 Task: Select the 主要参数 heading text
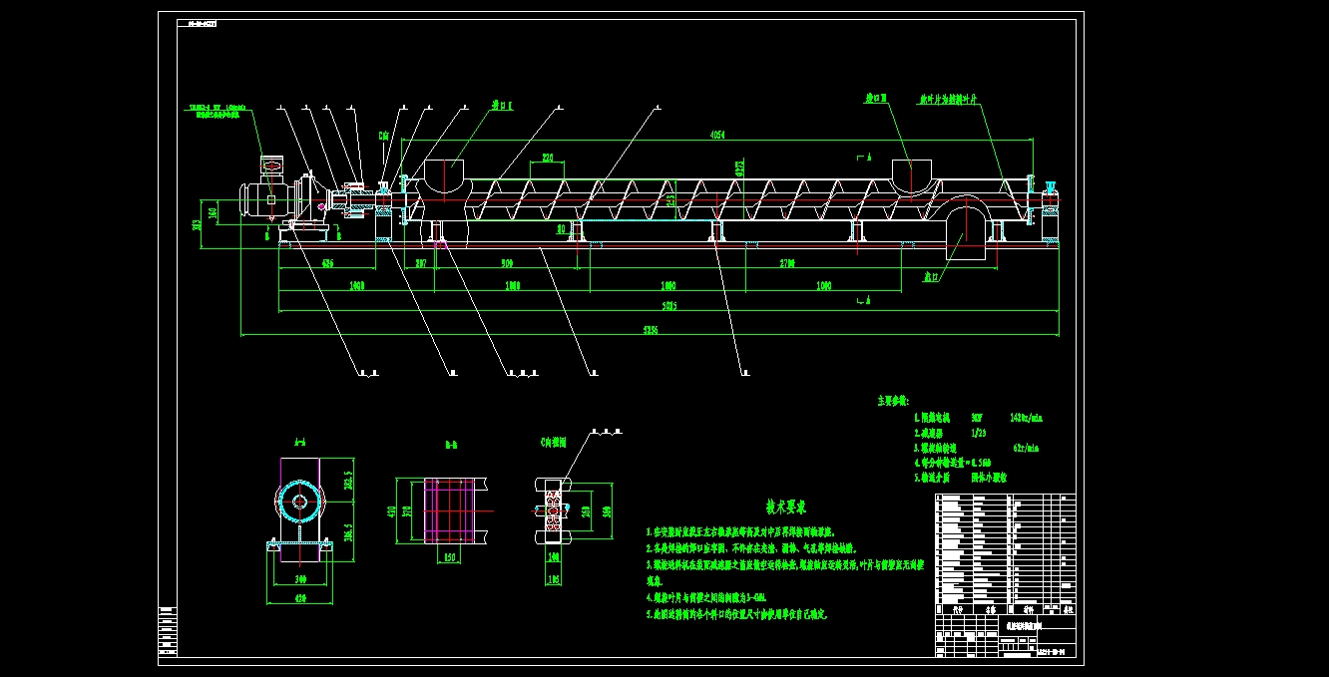tap(893, 401)
